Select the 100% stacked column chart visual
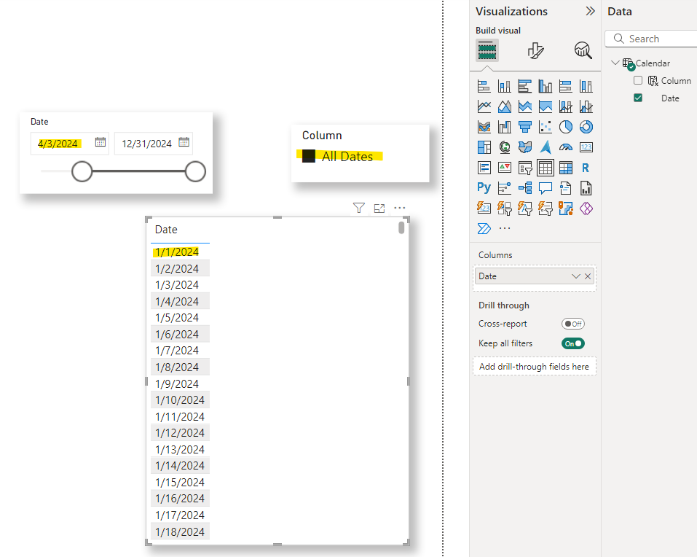Image resolution: width=697 pixels, height=557 pixels. (x=586, y=86)
